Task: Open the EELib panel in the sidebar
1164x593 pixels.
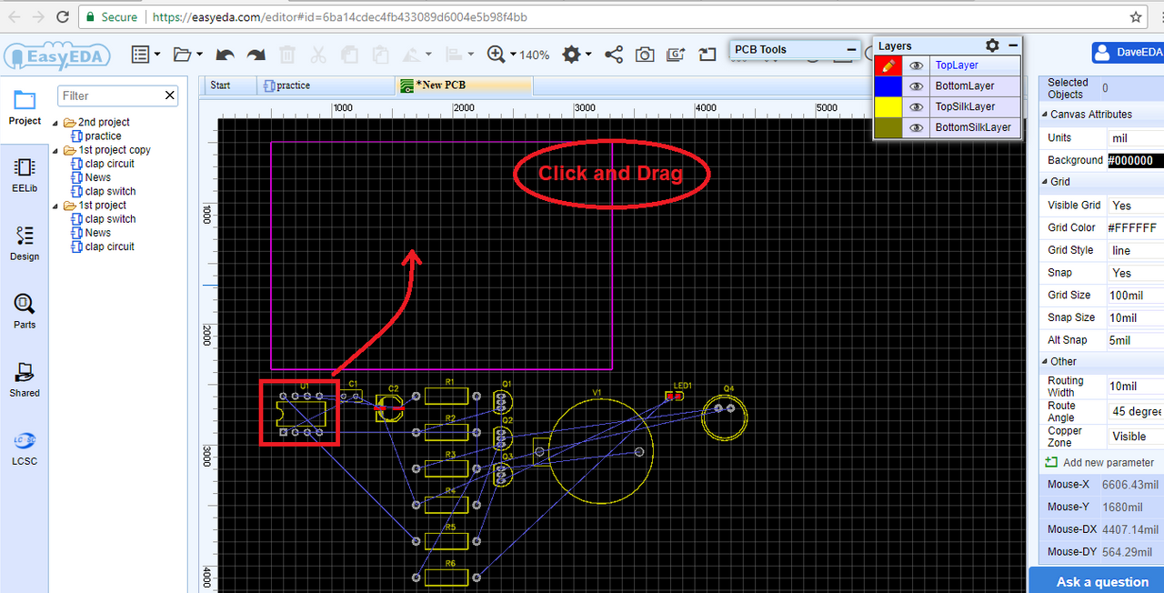Action: 25,173
